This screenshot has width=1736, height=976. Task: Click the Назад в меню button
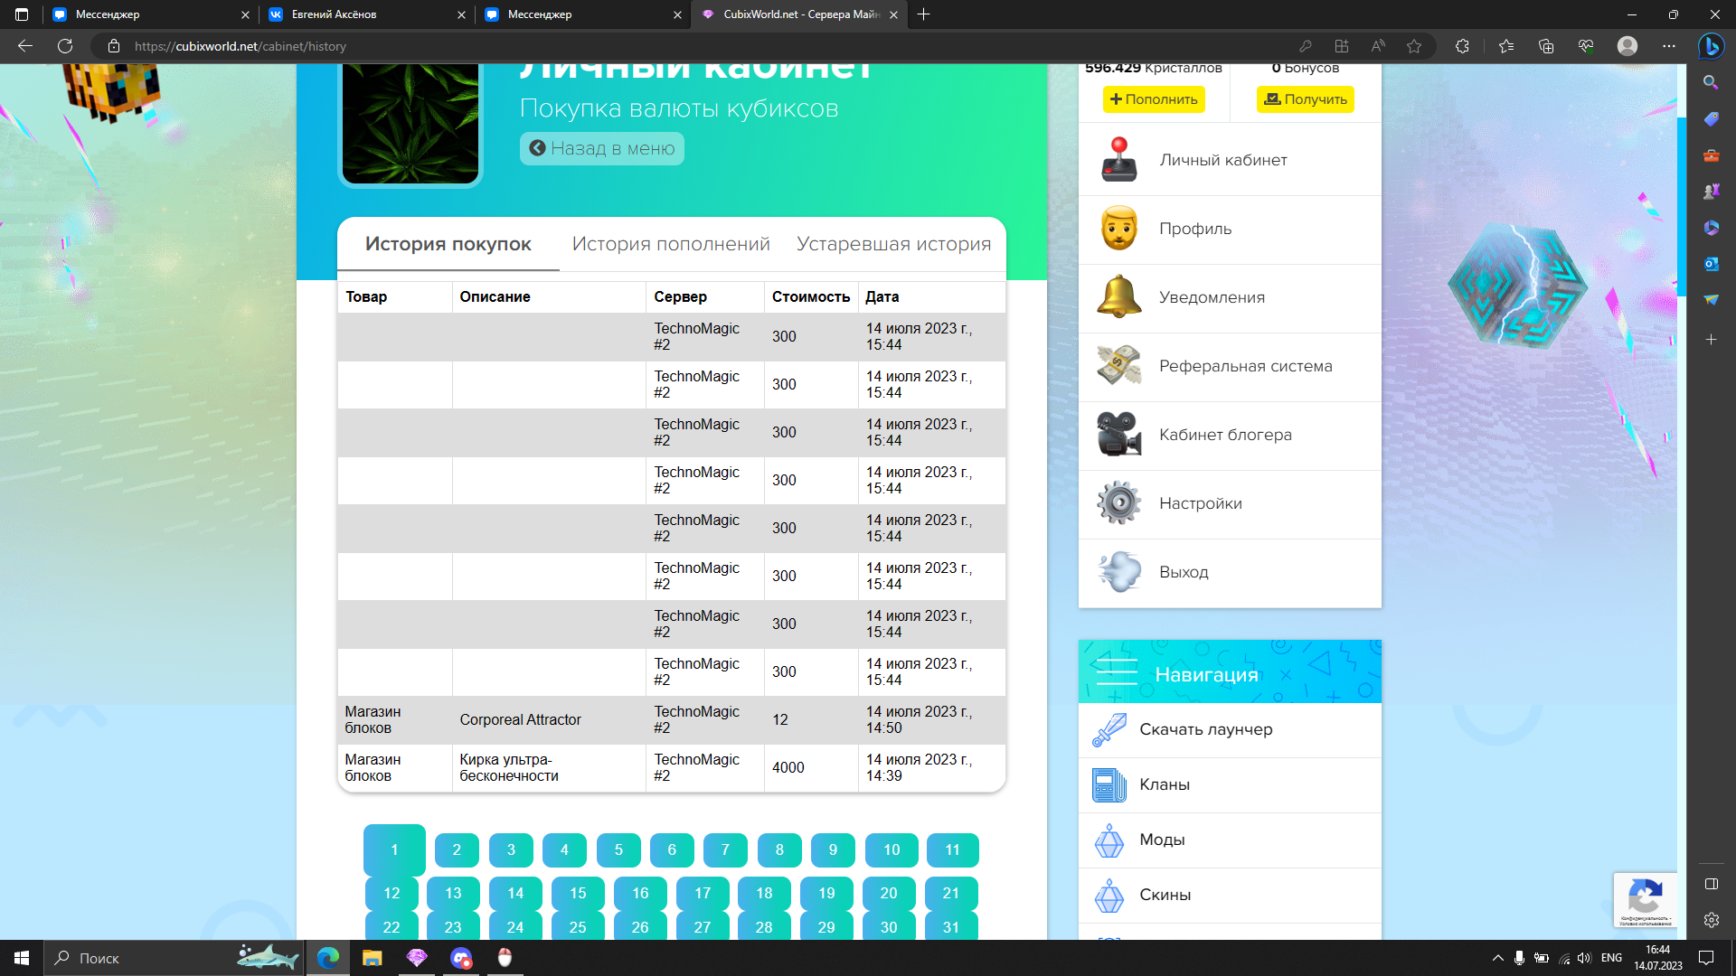pyautogui.click(x=602, y=149)
